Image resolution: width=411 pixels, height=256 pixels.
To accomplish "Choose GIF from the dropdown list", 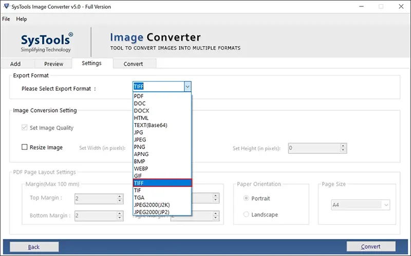I will point(162,176).
